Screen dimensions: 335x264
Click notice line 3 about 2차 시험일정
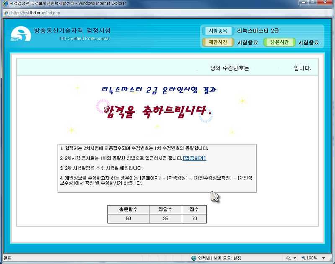tap(101, 168)
